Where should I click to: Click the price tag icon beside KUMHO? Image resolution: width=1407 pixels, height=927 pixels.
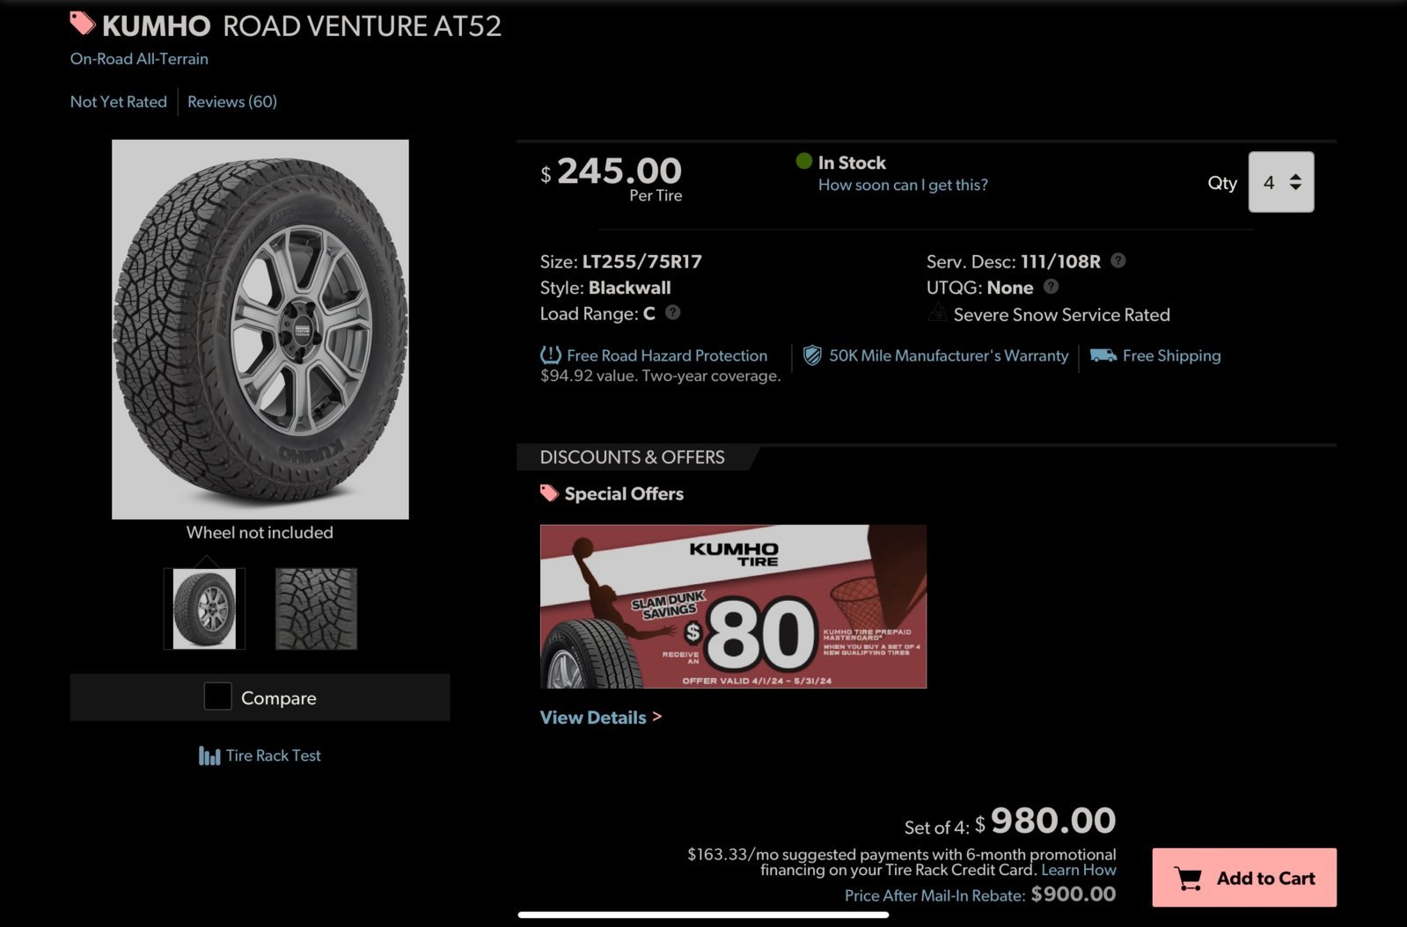tap(83, 23)
